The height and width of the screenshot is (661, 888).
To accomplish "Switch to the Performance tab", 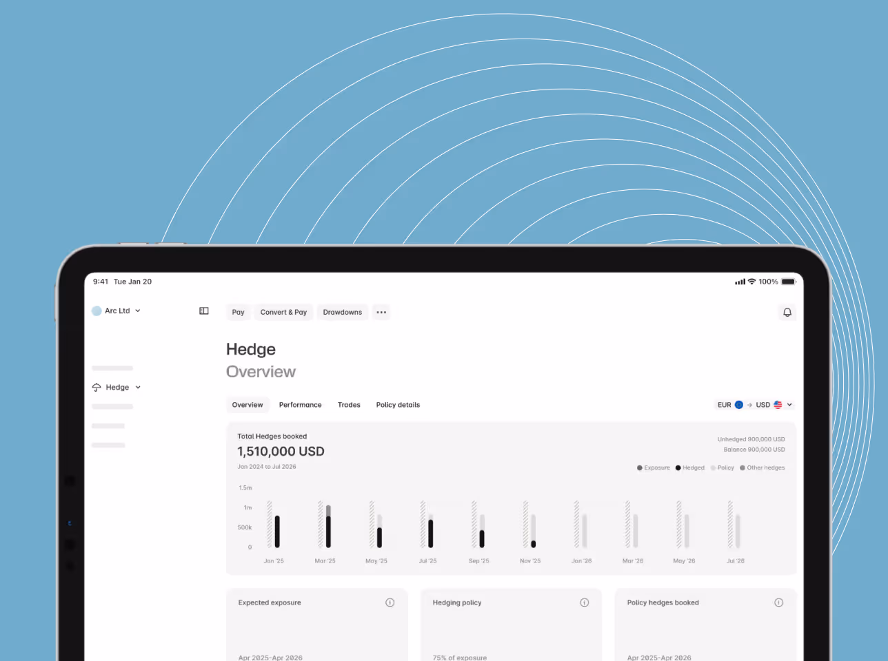I will (x=300, y=405).
